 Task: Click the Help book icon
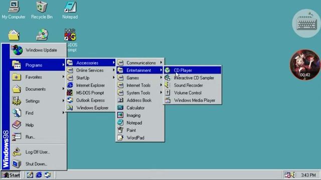[x=17, y=125]
